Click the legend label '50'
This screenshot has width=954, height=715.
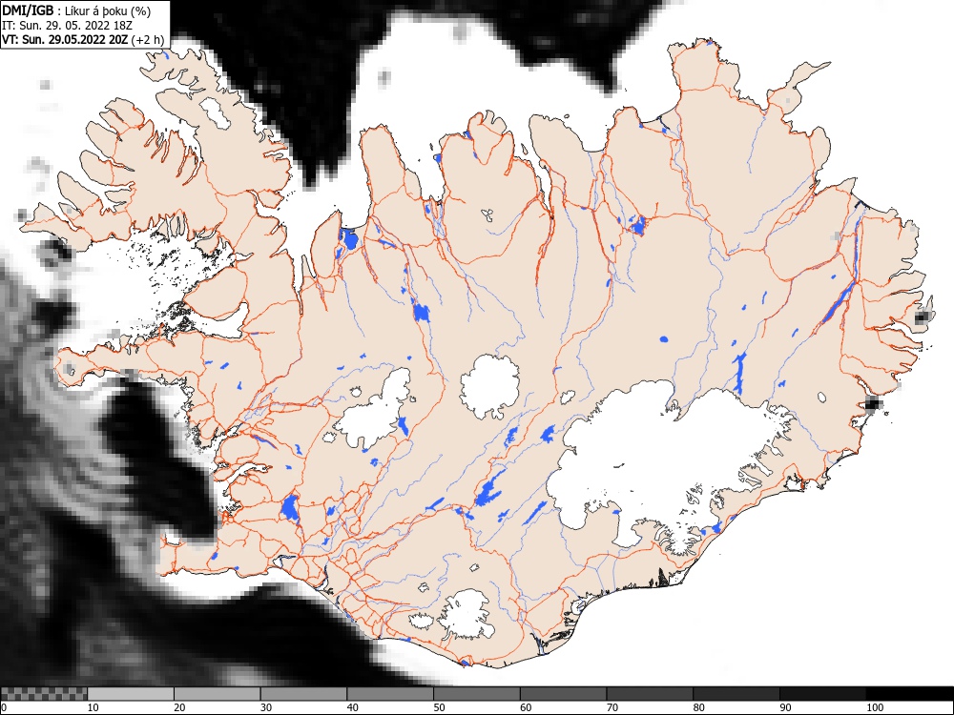pyautogui.click(x=439, y=707)
